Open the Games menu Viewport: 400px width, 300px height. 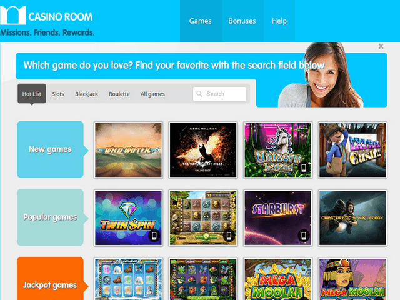[x=201, y=21]
